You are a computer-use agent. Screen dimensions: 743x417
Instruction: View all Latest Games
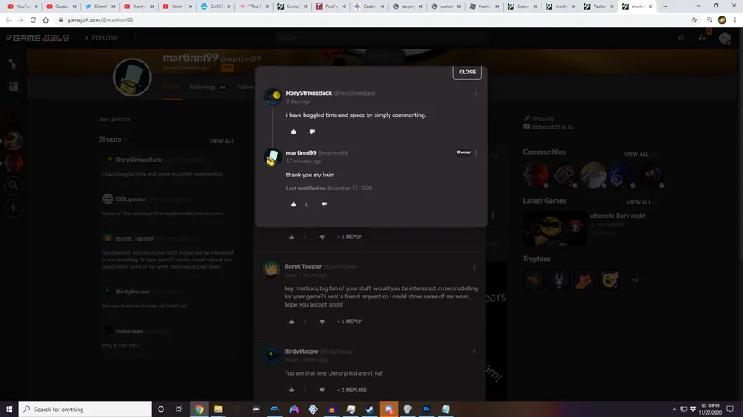click(639, 203)
